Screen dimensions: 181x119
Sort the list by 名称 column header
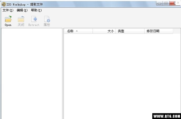78,31
